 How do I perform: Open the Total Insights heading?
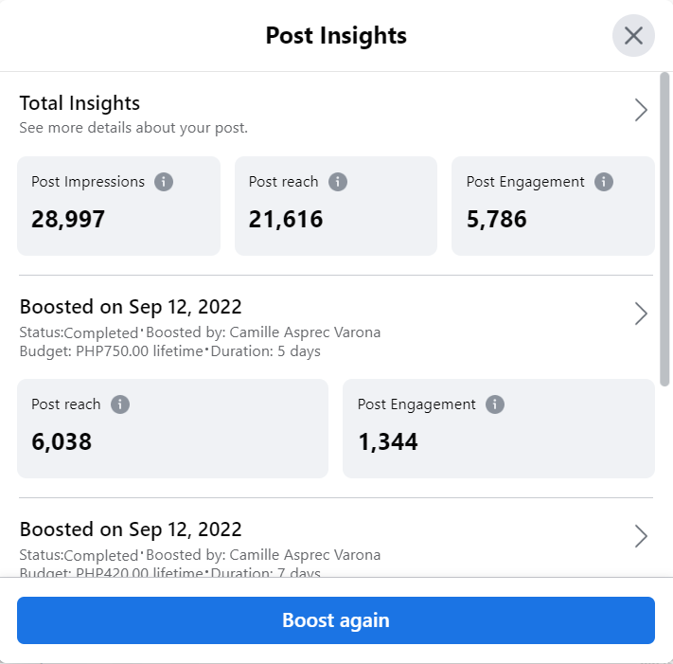pos(80,103)
